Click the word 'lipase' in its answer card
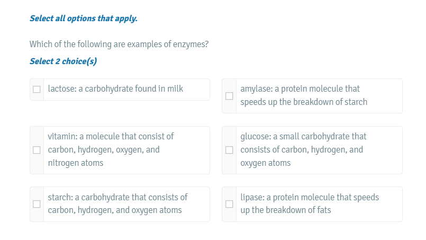Screen dimensions: 426x240 point(252,198)
